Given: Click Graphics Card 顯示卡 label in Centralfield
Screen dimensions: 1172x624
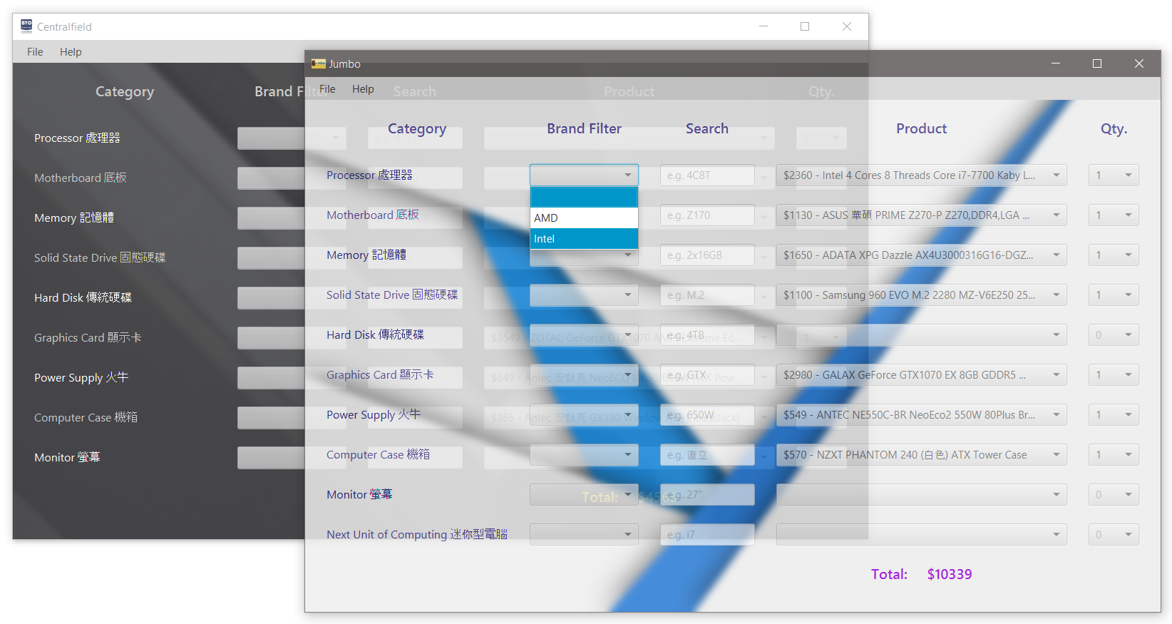Looking at the screenshot, I should (x=88, y=338).
